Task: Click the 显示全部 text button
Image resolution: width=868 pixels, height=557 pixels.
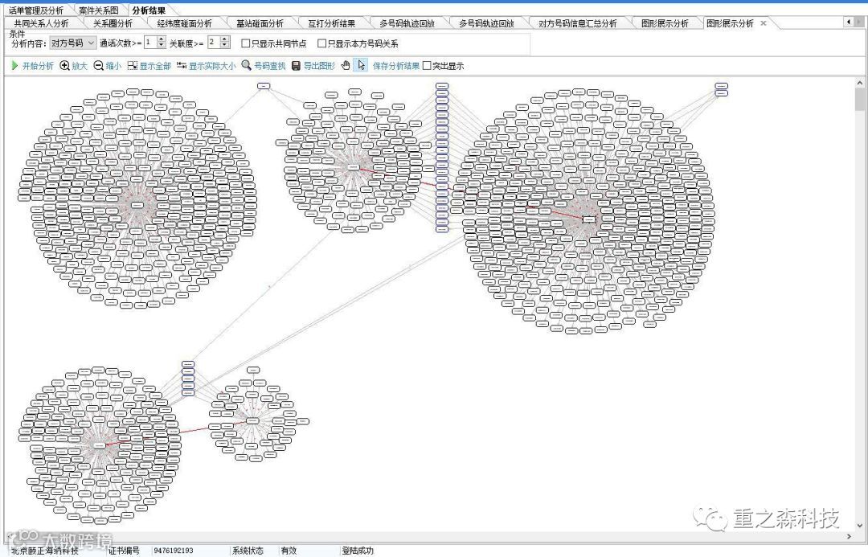Action: point(155,66)
